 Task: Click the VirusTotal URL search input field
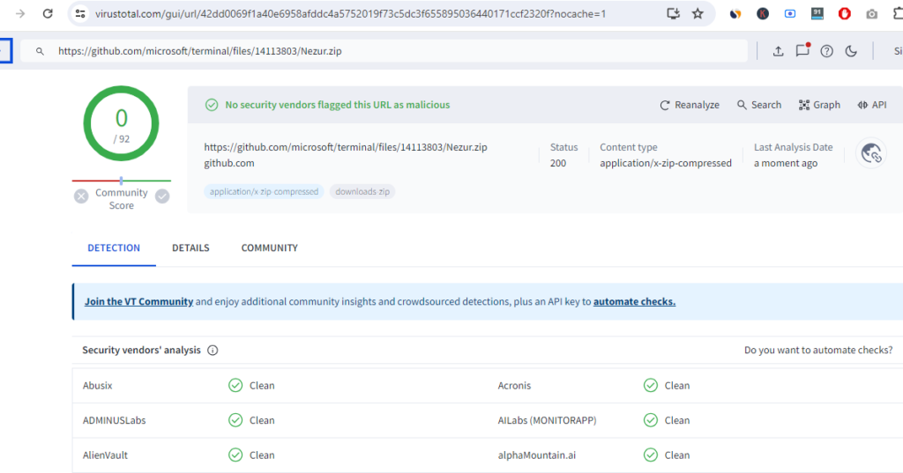point(397,51)
